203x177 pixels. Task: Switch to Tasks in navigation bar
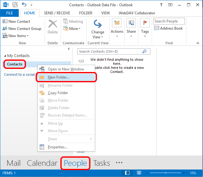(102, 163)
